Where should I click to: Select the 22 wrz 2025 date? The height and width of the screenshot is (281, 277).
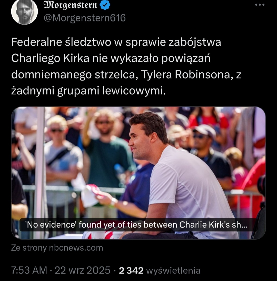(x=82, y=270)
